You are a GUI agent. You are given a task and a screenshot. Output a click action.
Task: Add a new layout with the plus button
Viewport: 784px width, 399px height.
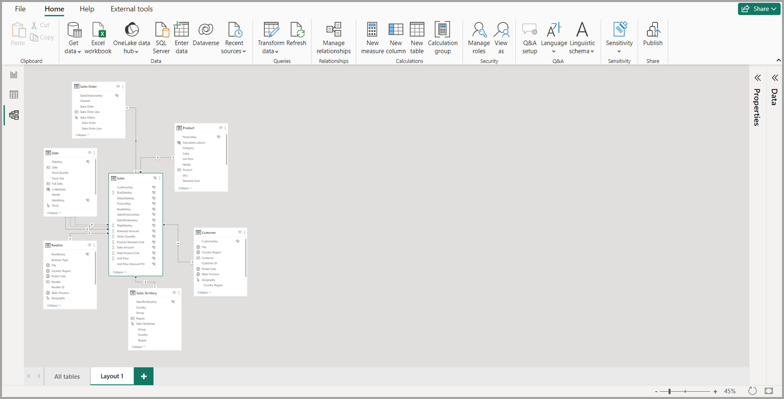pyautogui.click(x=143, y=376)
